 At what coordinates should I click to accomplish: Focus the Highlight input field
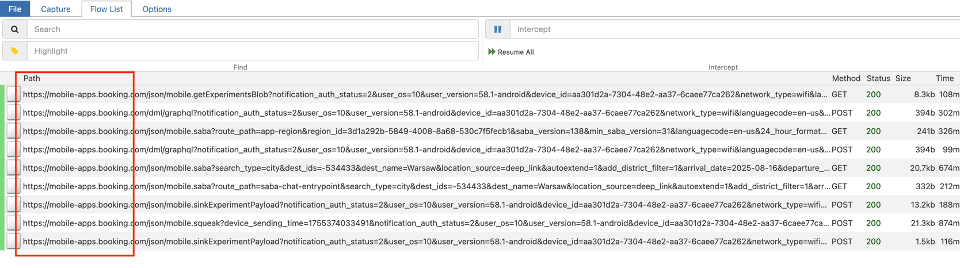coord(253,51)
